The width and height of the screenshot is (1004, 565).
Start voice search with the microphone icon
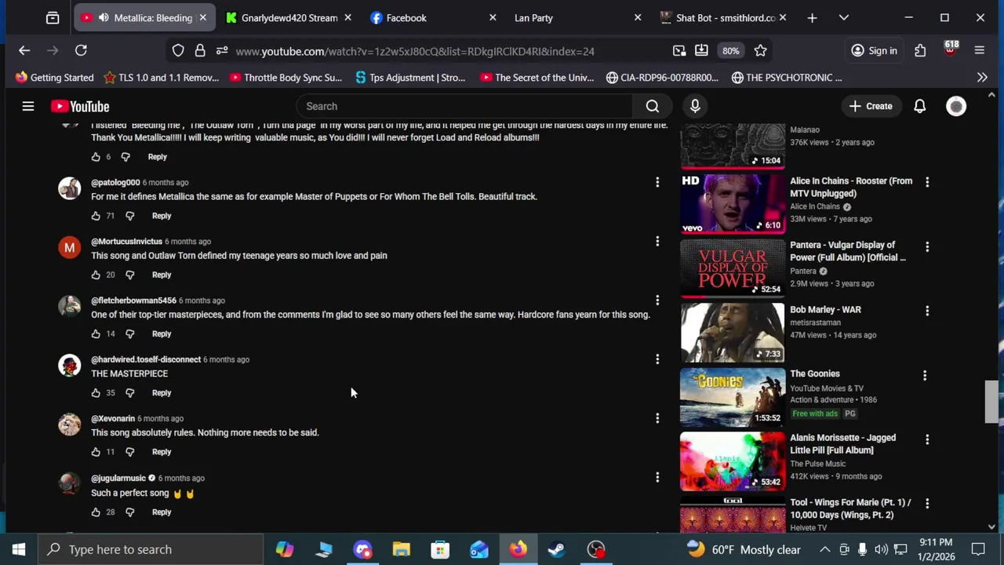(695, 106)
